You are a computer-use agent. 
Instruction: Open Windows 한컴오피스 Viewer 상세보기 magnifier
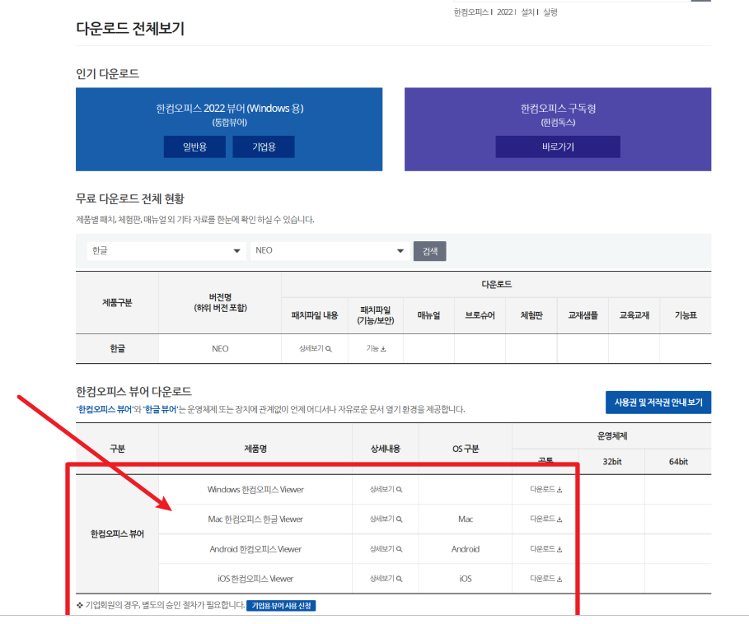[x=384, y=489]
